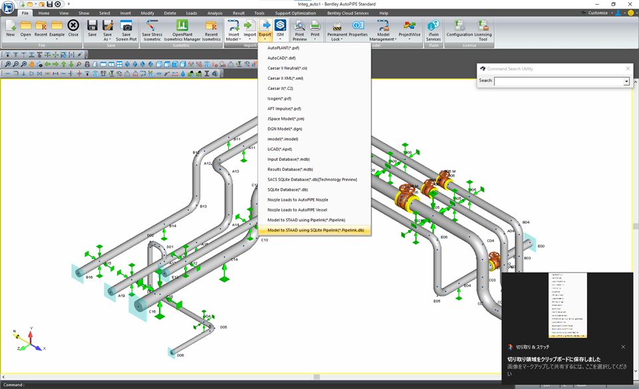
Task: Open the Help ribbon tab
Action: tap(383, 13)
